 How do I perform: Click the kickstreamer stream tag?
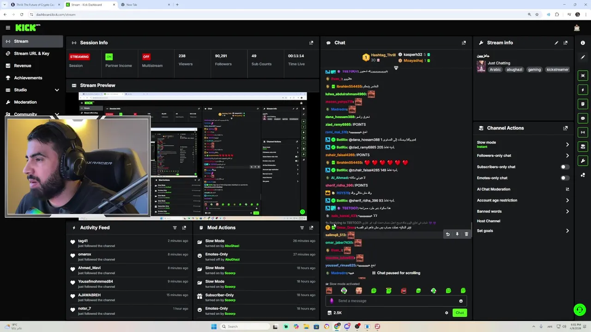[557, 70]
